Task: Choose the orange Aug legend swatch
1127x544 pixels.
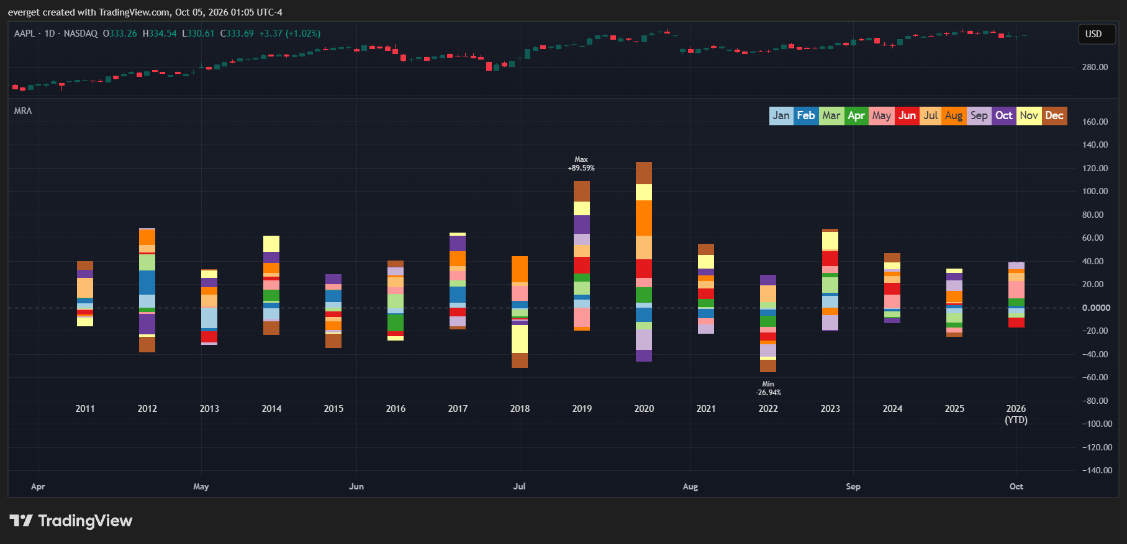Action: coord(954,115)
